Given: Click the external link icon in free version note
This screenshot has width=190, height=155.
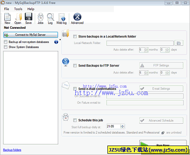Looking at the screenshot, I should point(163,133).
